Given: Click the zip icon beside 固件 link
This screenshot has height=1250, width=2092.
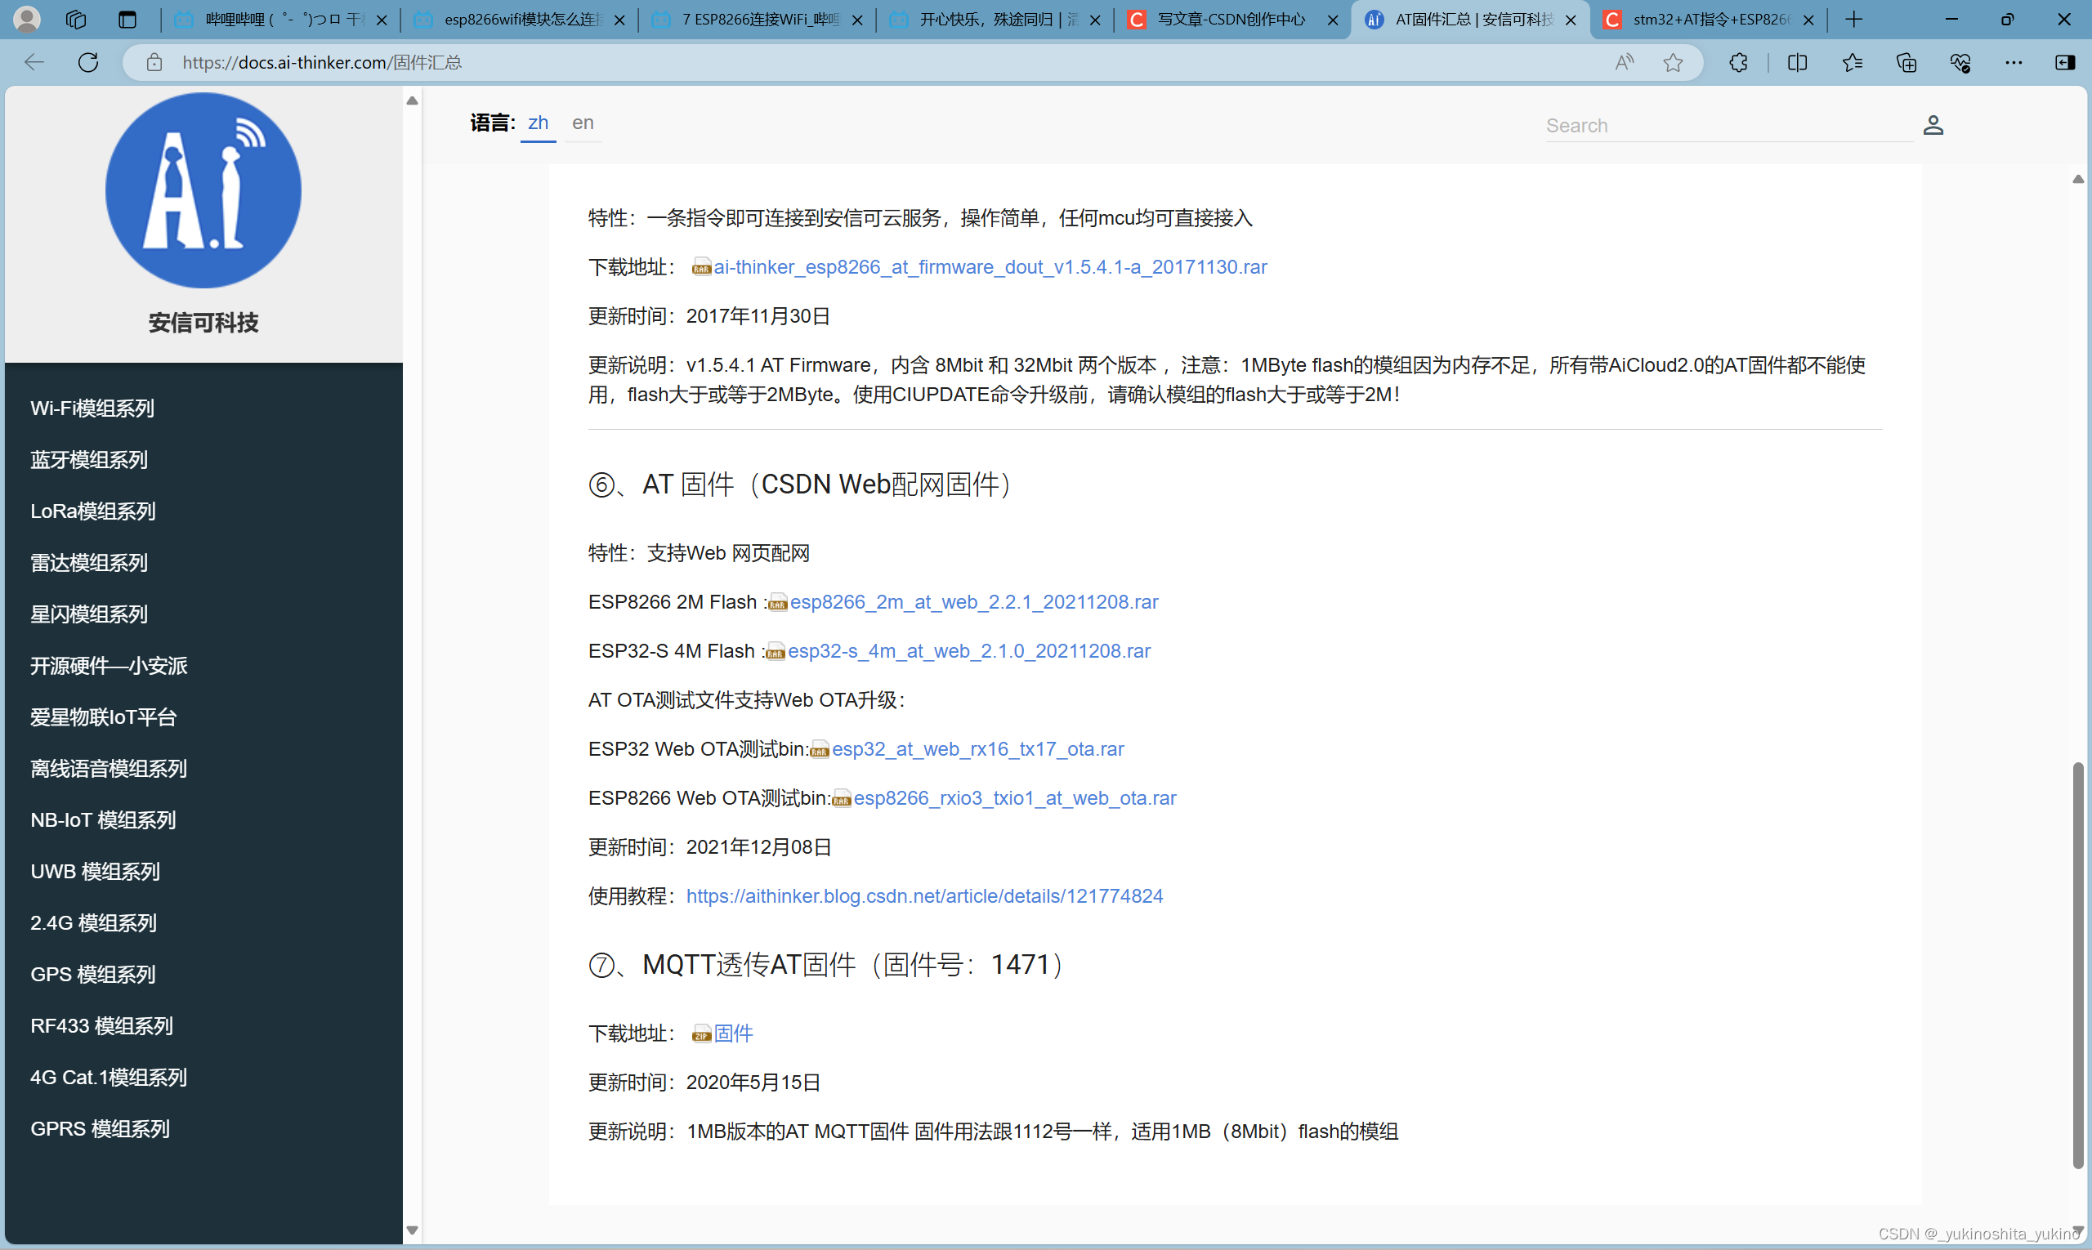Looking at the screenshot, I should [701, 1034].
